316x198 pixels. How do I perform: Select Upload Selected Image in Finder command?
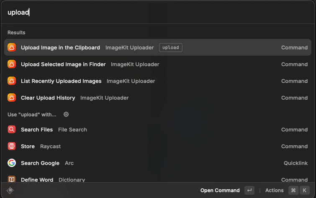coord(158,64)
